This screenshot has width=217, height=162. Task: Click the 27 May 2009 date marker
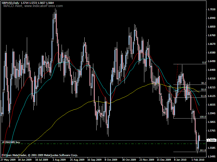click(x=8, y=160)
